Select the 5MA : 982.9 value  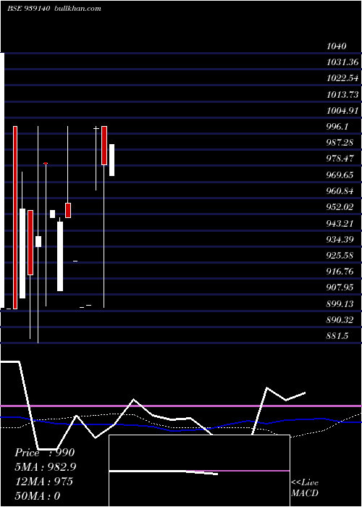[46, 467]
